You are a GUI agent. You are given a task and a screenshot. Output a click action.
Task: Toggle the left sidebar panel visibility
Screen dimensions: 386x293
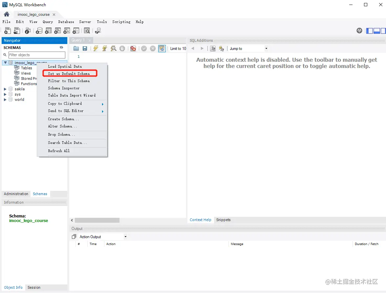point(370,31)
